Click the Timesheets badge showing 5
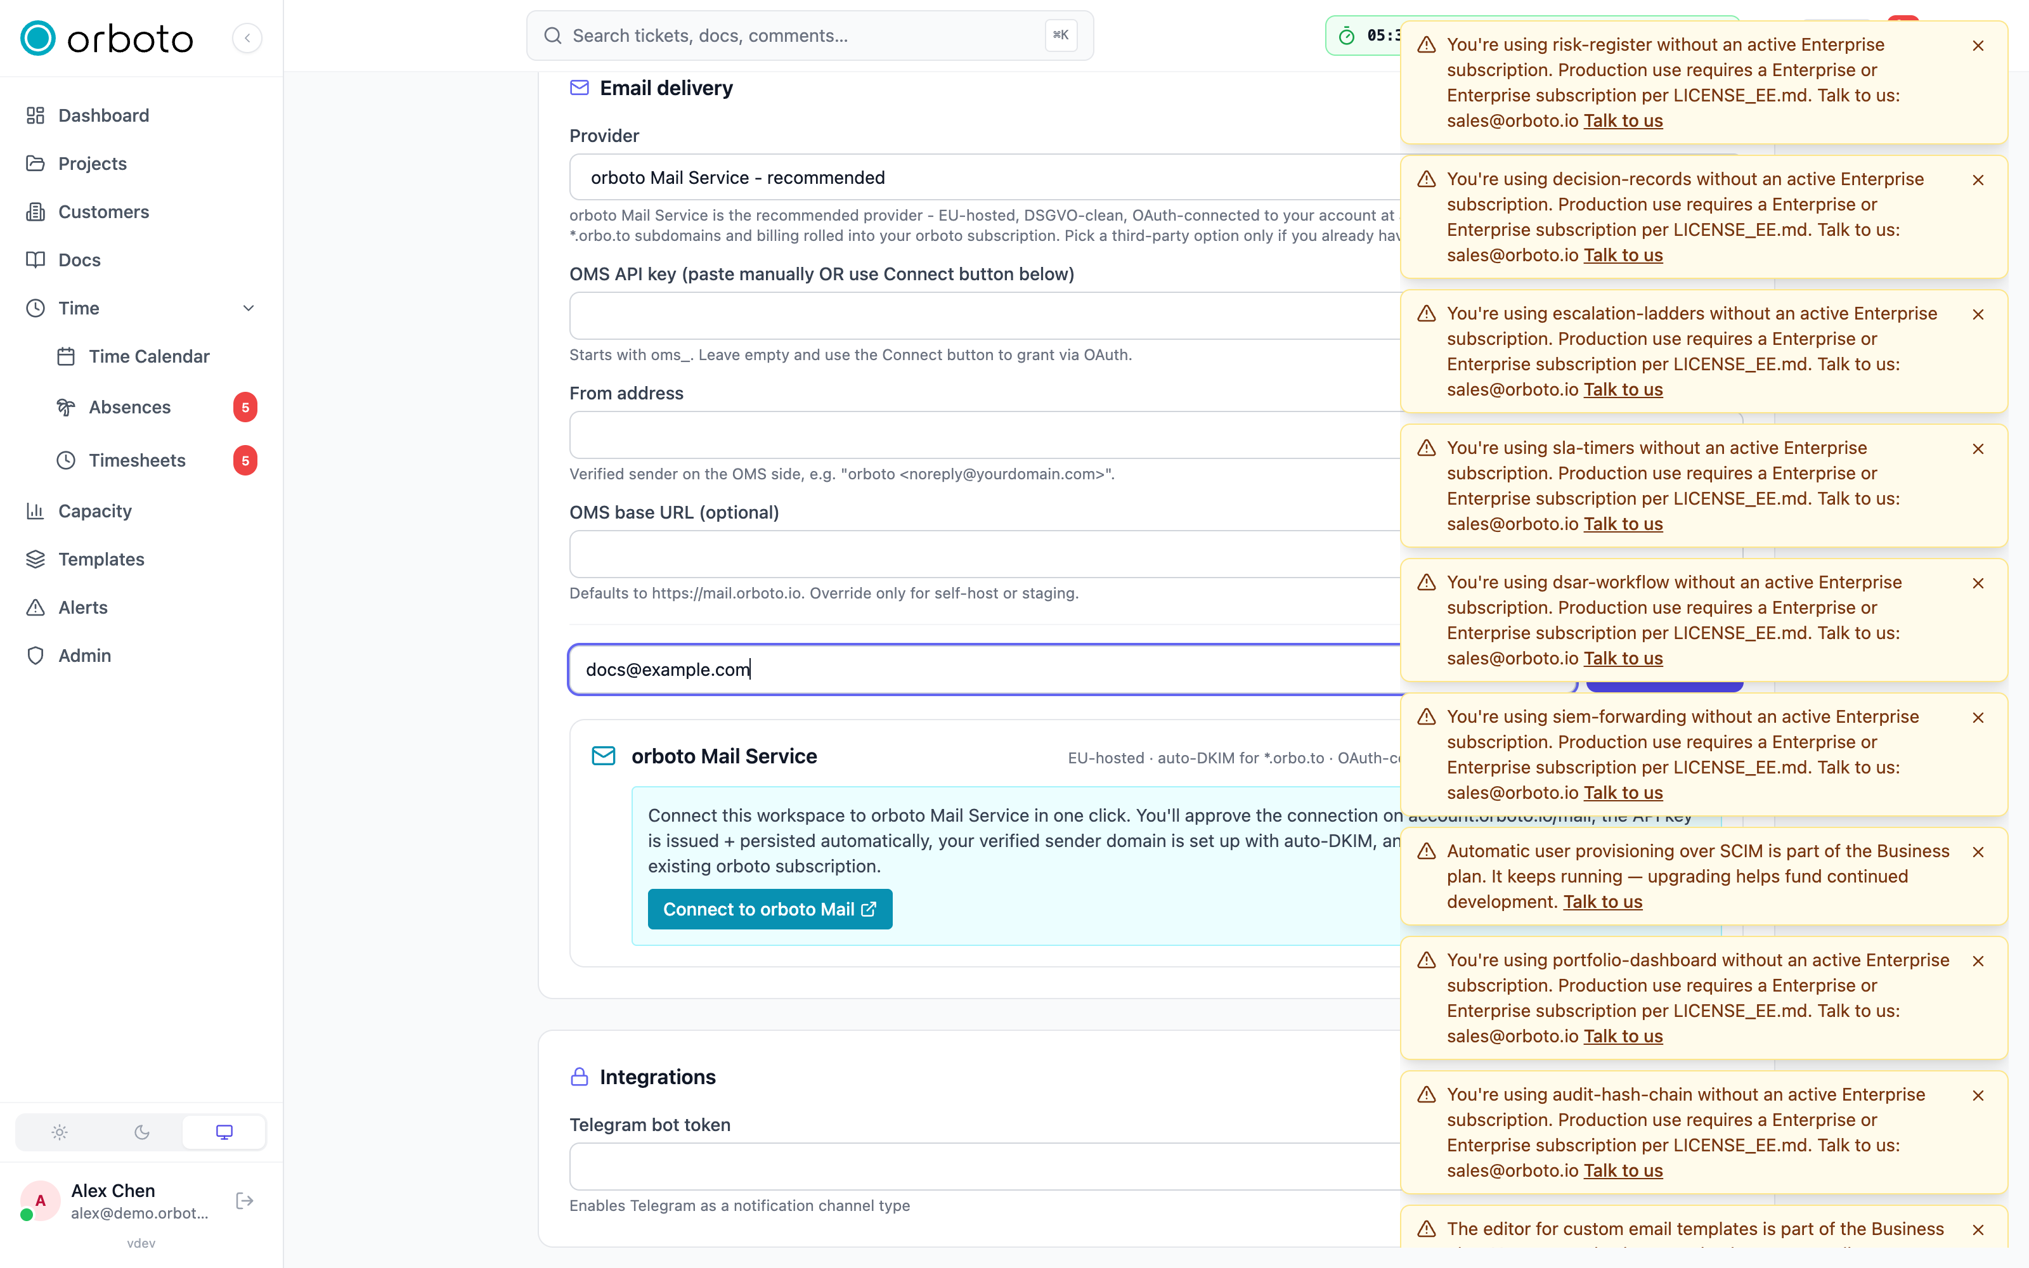Viewport: 2029px width, 1268px height. click(x=245, y=460)
